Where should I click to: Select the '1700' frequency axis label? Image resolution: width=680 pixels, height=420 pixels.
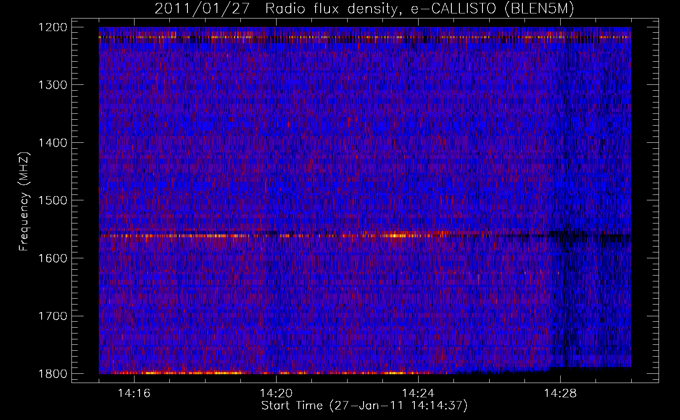click(x=53, y=316)
